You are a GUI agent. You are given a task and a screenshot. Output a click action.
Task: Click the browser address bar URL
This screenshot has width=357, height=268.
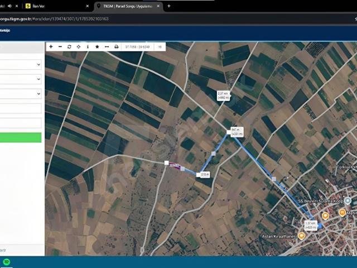54,18
